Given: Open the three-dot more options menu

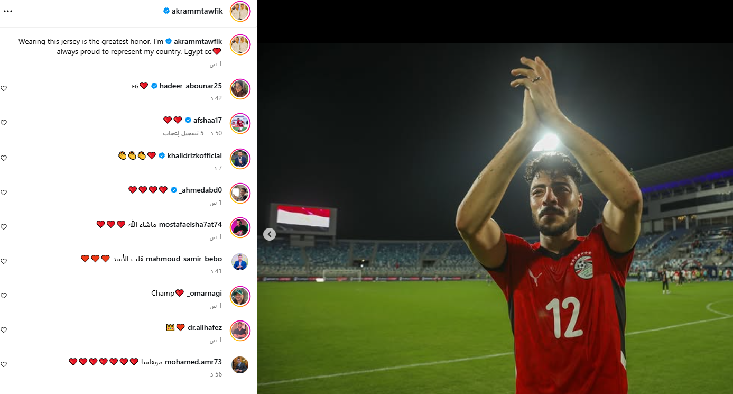Looking at the screenshot, I should pos(8,11).
